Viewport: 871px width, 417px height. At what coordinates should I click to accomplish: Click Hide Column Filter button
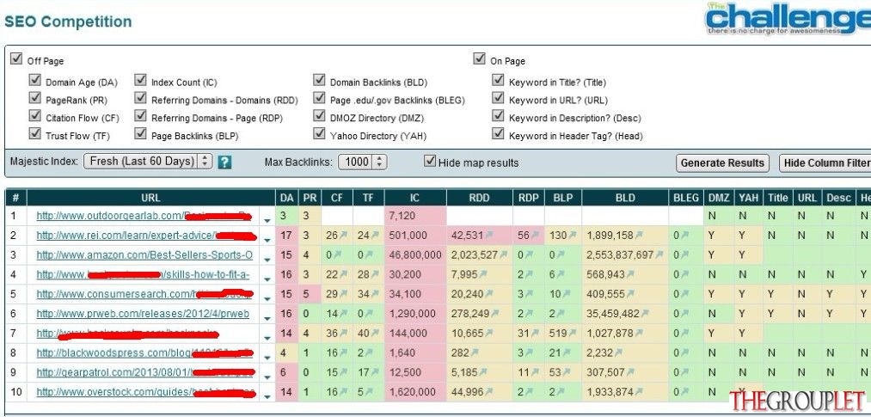[825, 163]
